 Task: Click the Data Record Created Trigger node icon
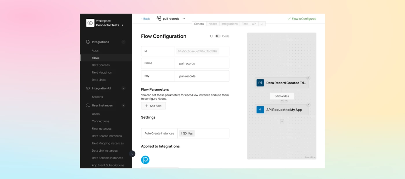[x=260, y=83]
